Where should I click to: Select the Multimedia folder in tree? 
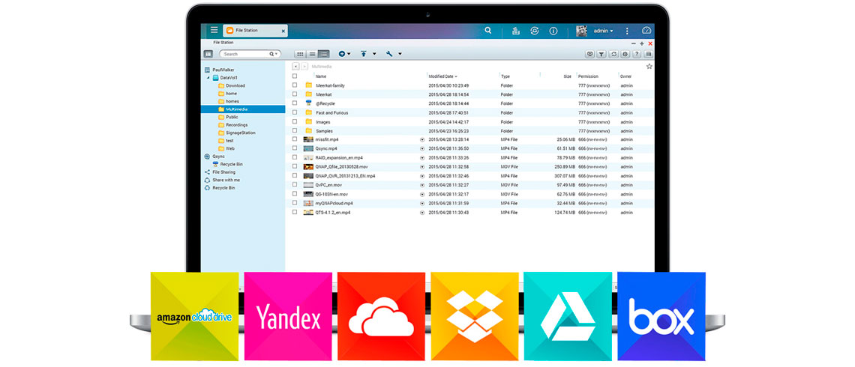click(243, 109)
